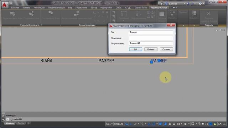
Task: Select the ФАЙЛ attribute text in the drawing
Action: point(47,61)
